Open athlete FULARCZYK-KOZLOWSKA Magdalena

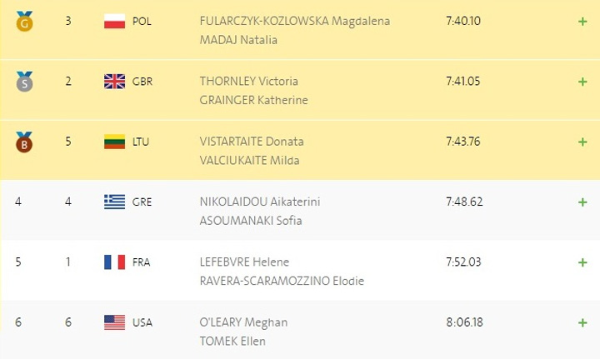pos(294,21)
